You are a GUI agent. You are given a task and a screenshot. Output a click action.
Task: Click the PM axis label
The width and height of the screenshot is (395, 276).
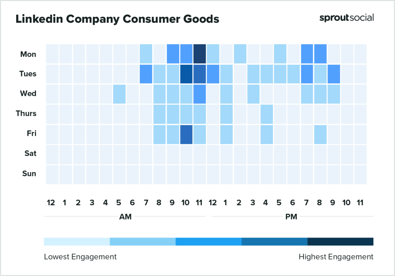coord(291,217)
